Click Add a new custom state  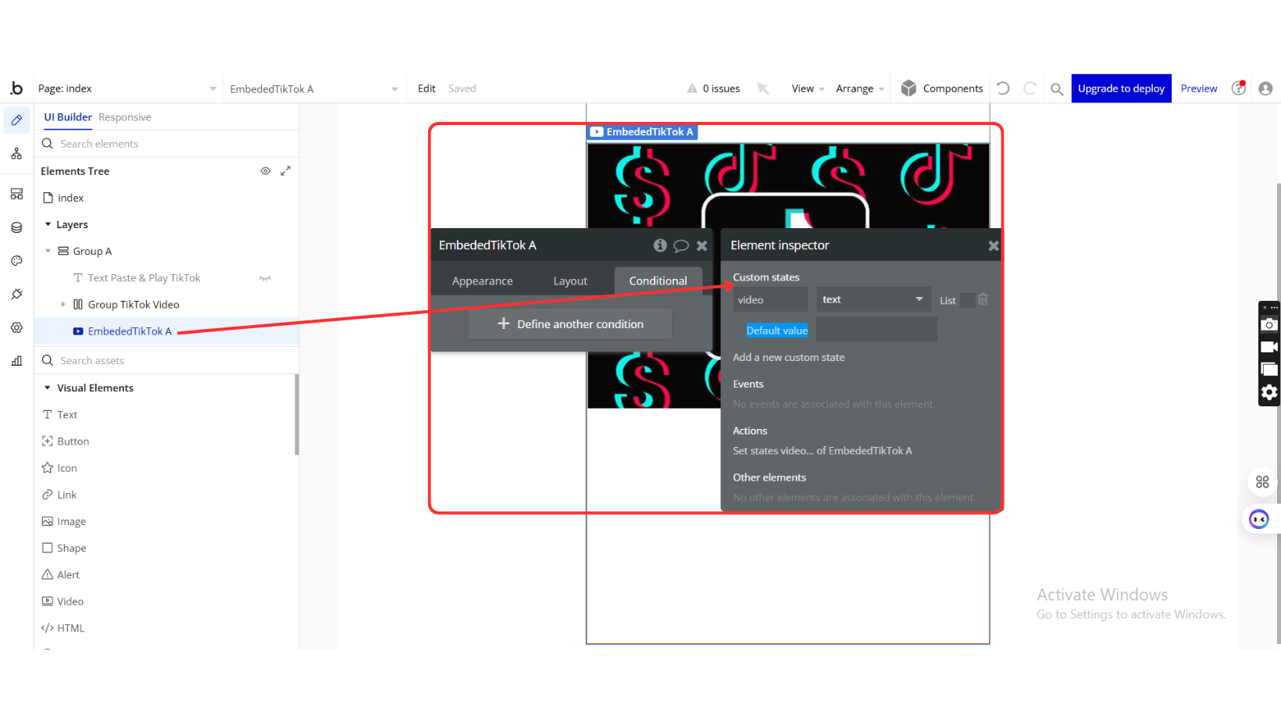coord(789,357)
